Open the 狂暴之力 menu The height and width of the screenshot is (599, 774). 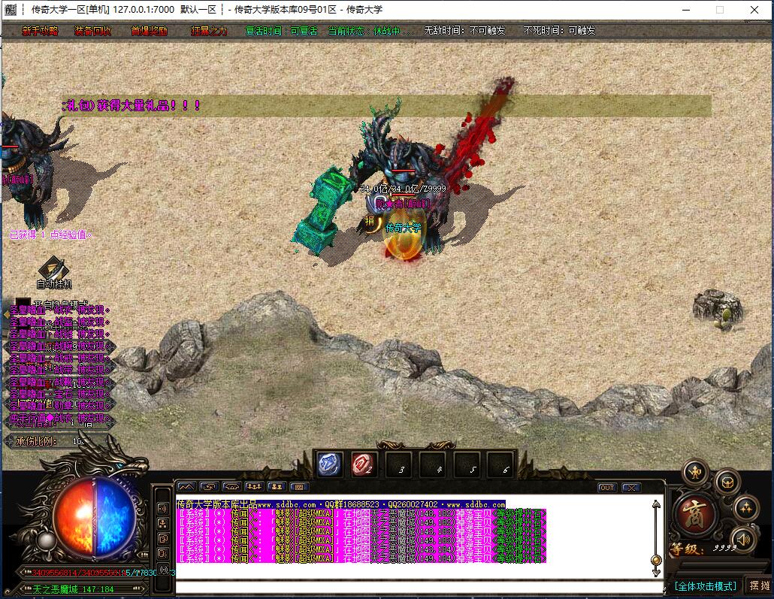pos(209,31)
